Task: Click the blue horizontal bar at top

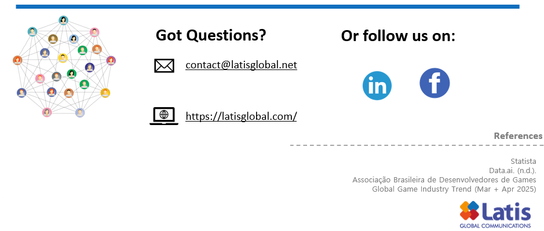Action: (268, 6)
